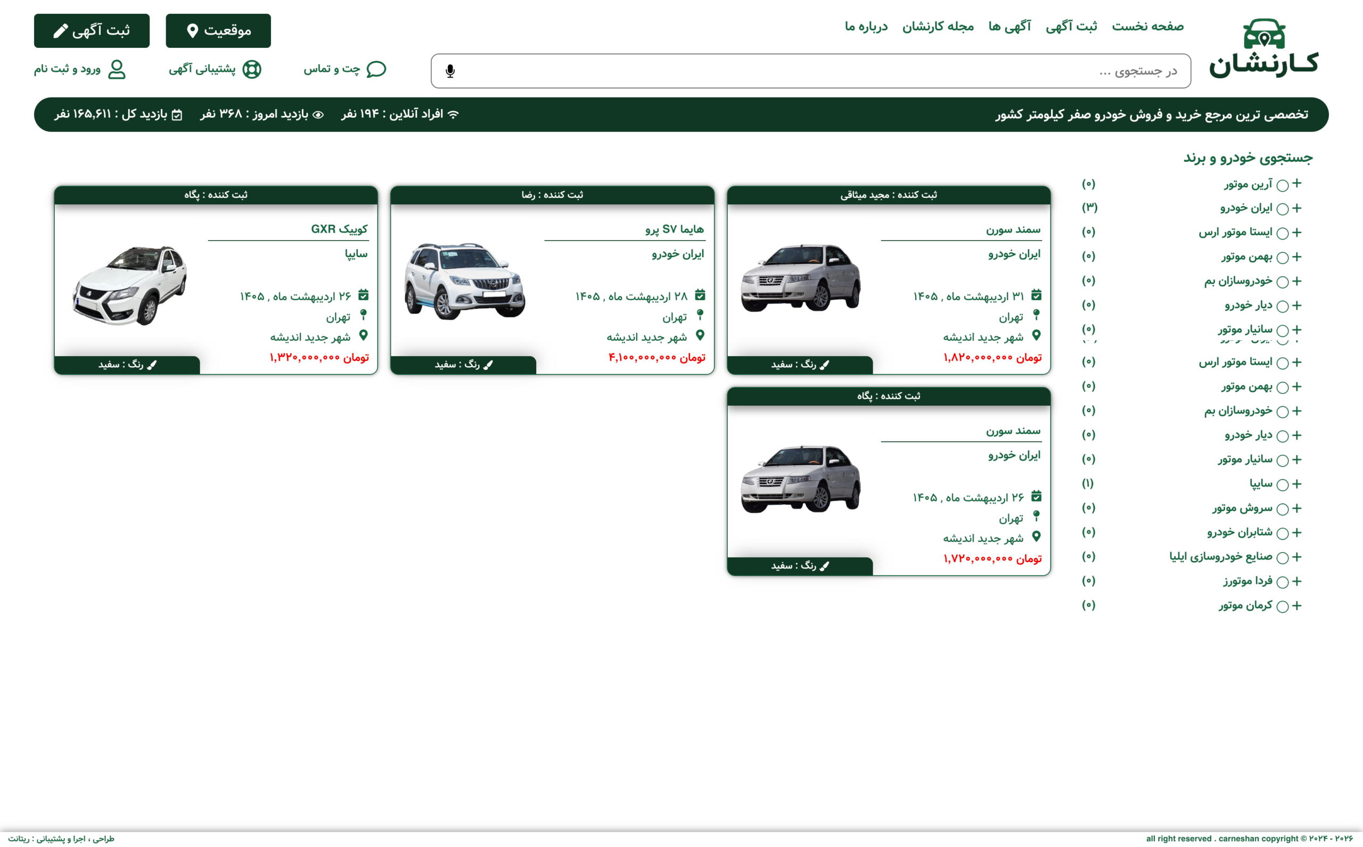Click the pin icon beside تهران on هایما card
Screen dimensions: 1363x847
(700, 315)
